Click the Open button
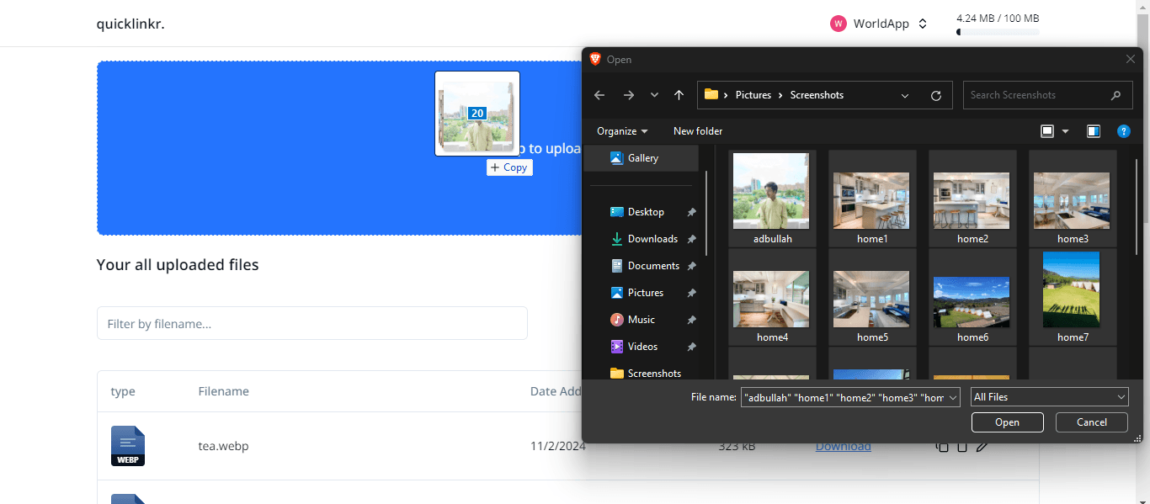1150x504 pixels. [x=1007, y=422]
